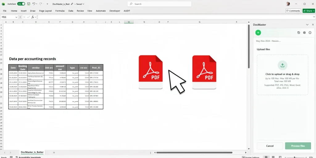The height and width of the screenshot is (158, 316).
Task: Switch to Page Layout view in status bar
Action: click(x=273, y=157)
